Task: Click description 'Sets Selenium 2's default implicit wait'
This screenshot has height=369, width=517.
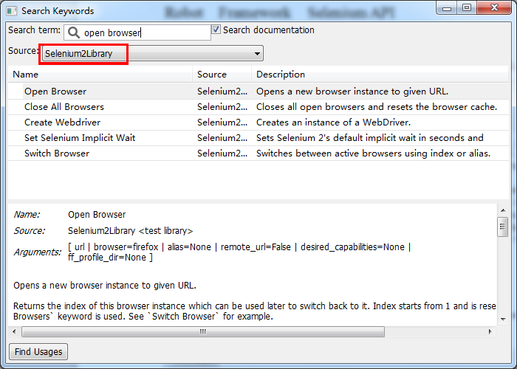Action: [x=369, y=138]
